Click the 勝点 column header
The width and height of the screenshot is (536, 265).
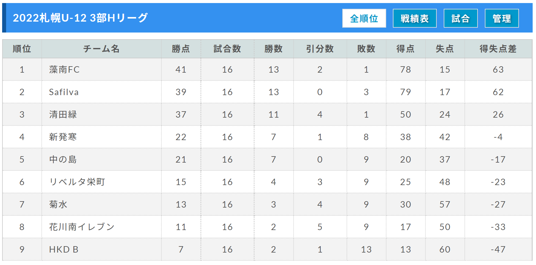181,49
